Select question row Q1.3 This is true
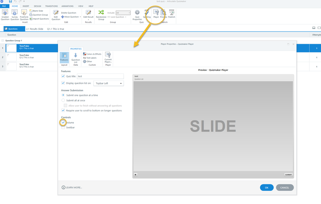Image resolution: width=321 pixels, height=204 pixels. pyautogui.click(x=29, y=67)
